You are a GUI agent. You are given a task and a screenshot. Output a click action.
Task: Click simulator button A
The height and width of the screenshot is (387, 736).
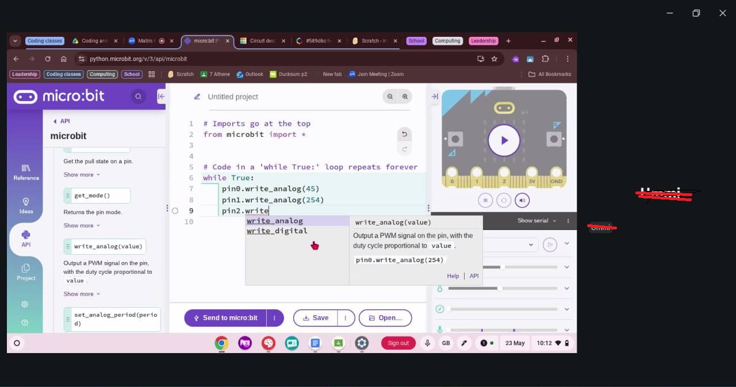455,139
